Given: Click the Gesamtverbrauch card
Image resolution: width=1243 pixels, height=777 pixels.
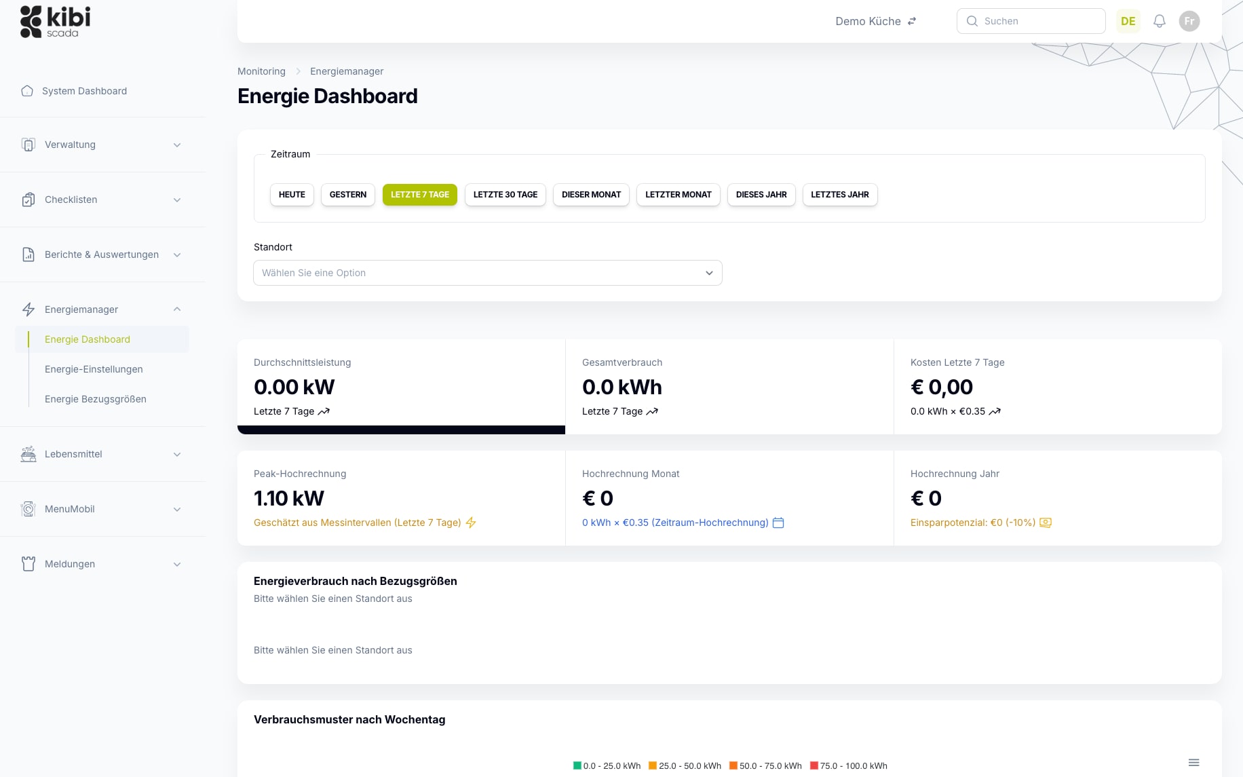Looking at the screenshot, I should click(x=729, y=387).
